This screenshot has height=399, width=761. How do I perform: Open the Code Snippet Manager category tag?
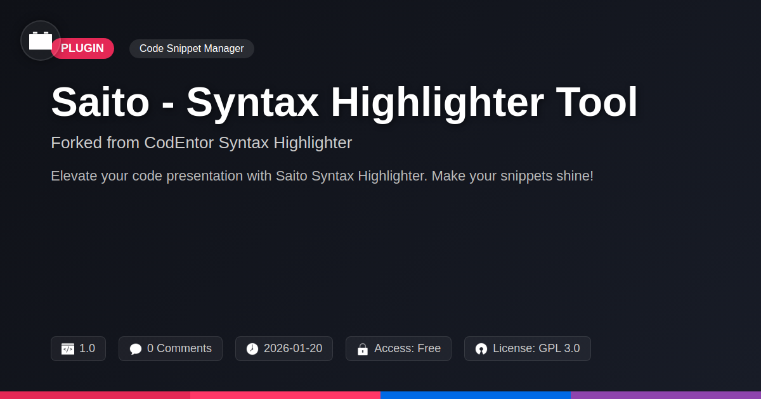click(192, 49)
